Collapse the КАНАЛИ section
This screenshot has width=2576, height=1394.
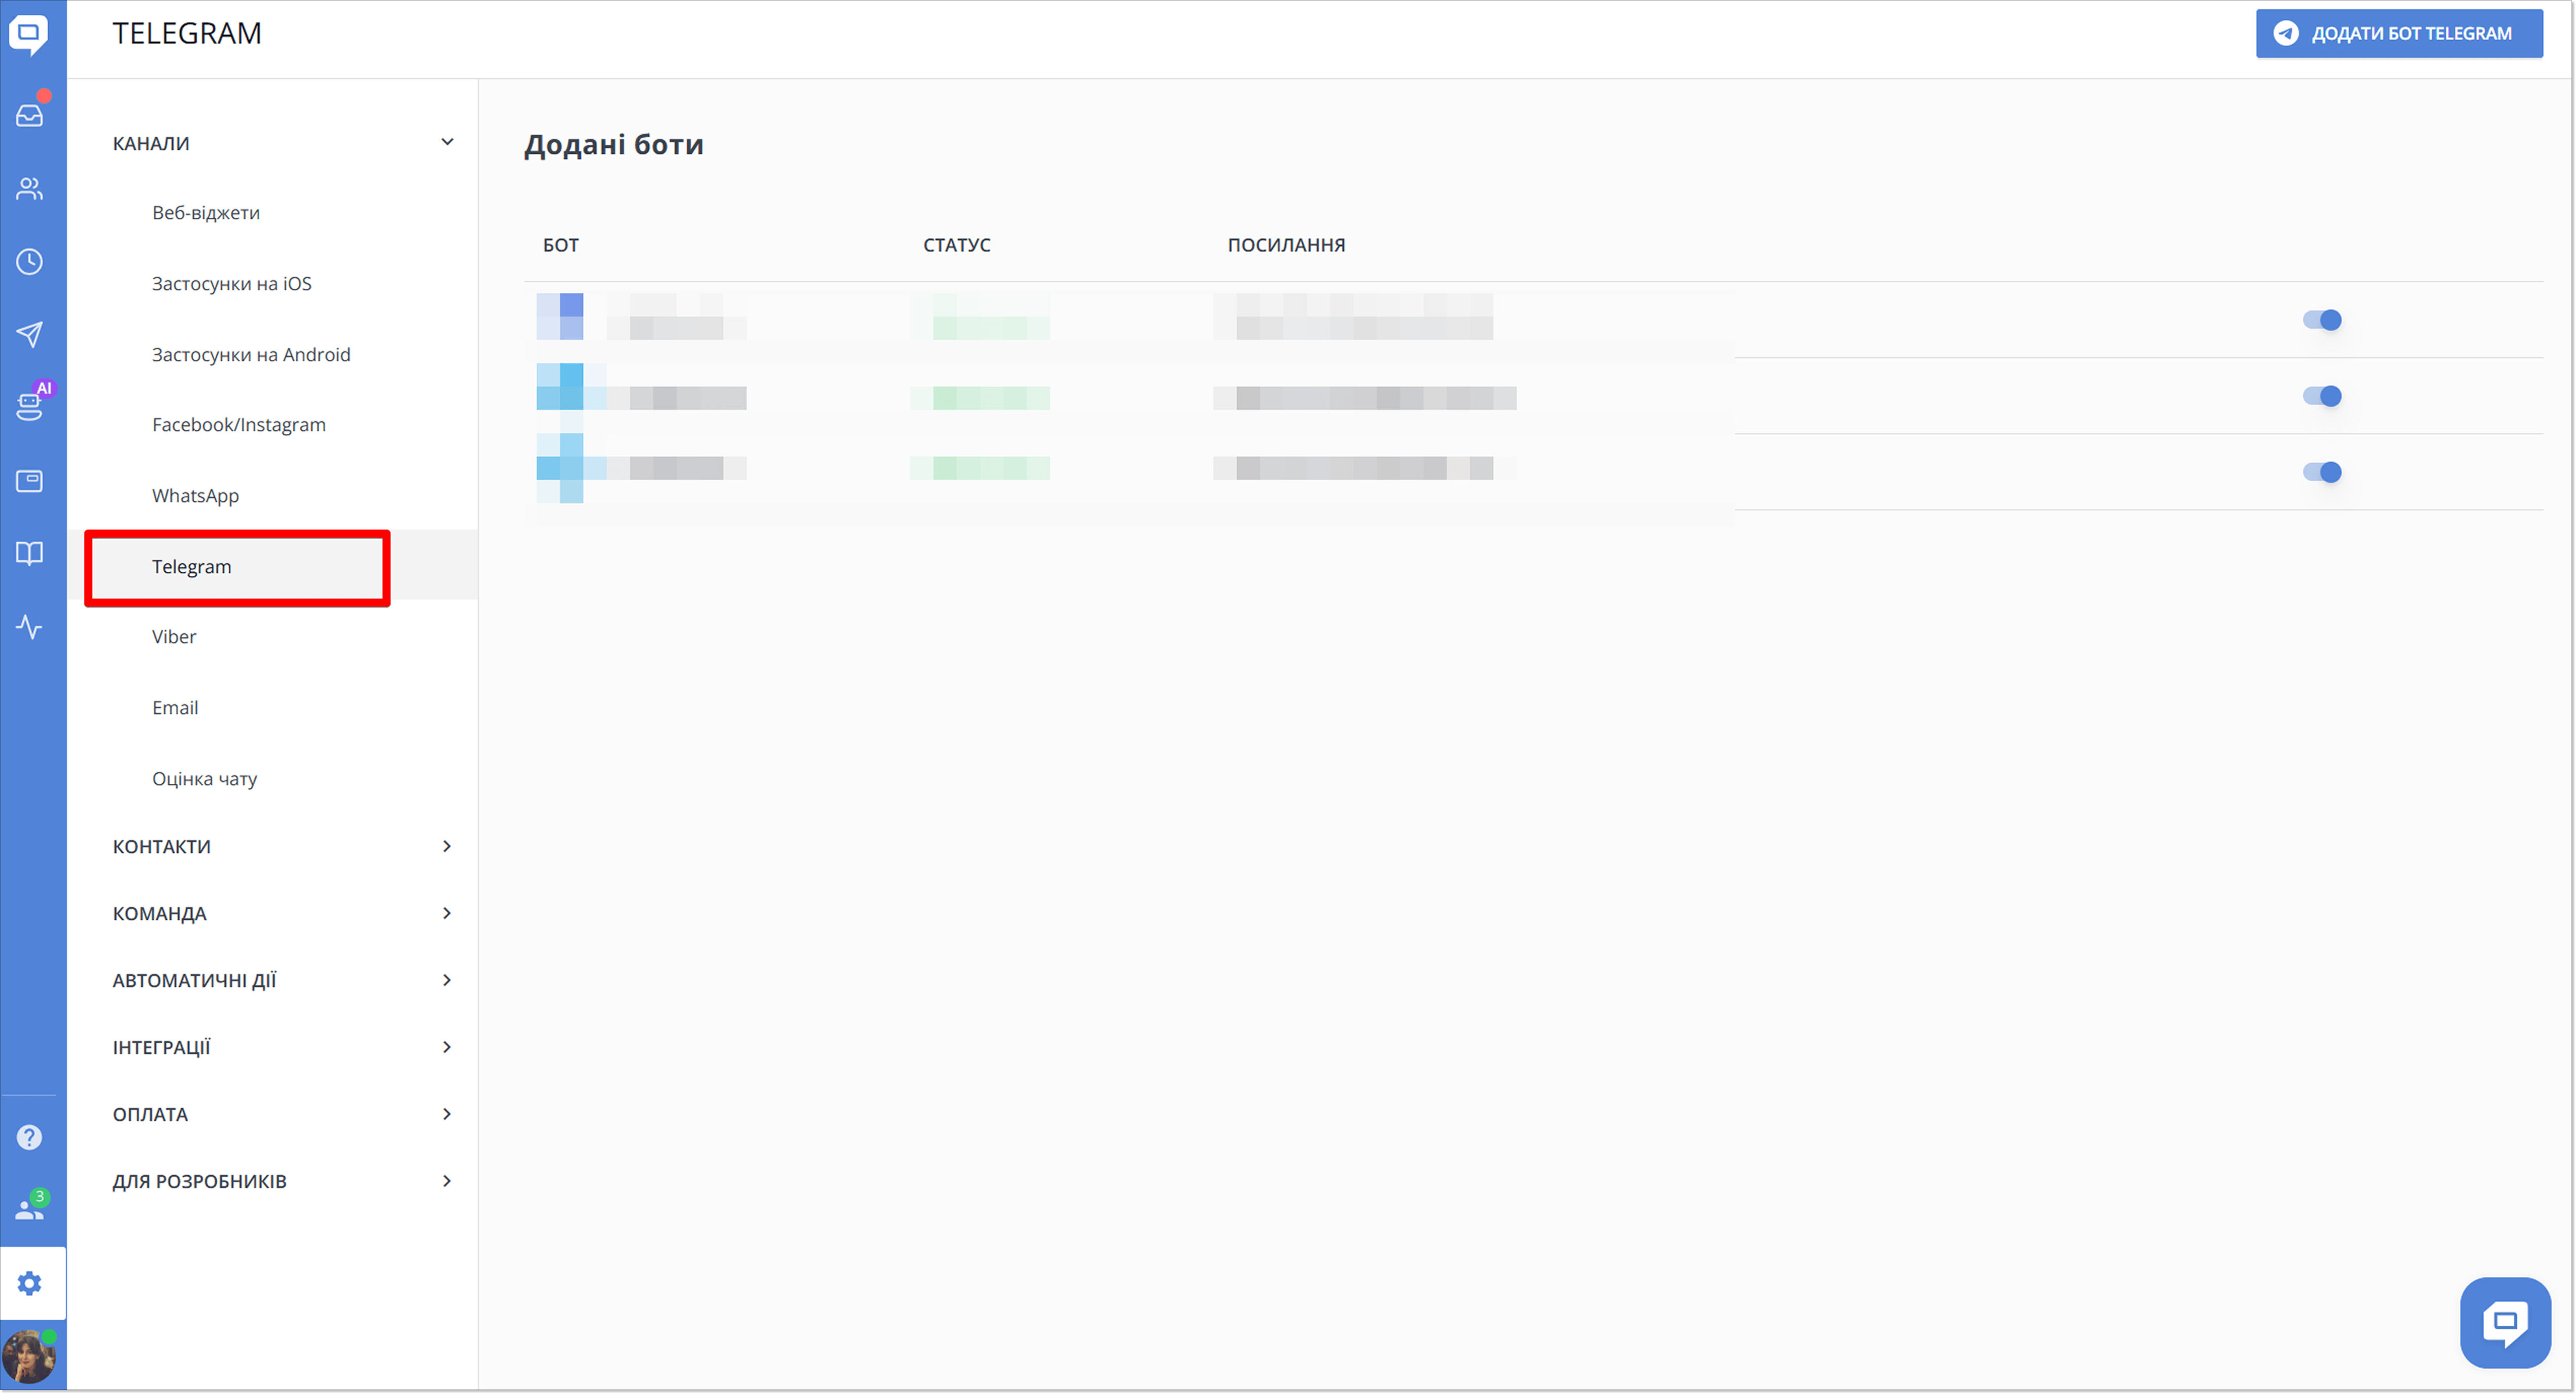447,141
